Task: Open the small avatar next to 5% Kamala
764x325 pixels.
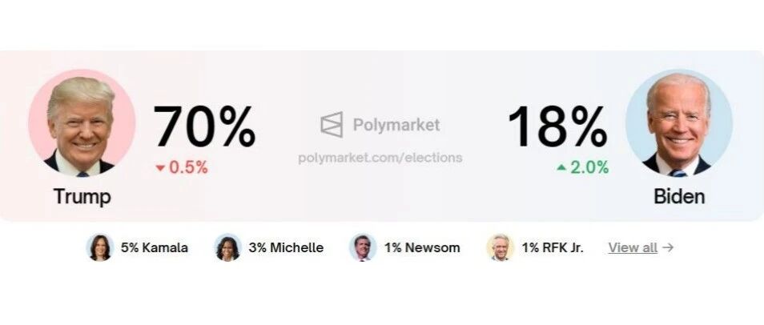Action: (100, 247)
